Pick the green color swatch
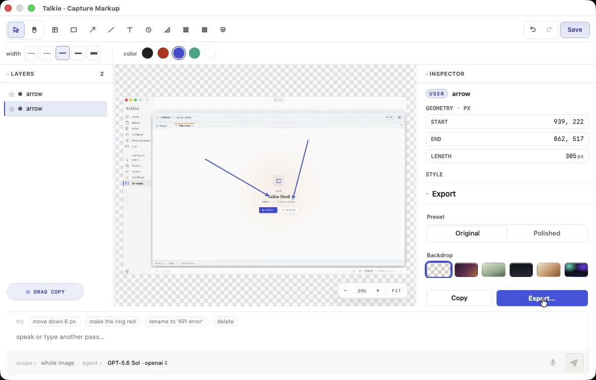The image size is (596, 380). [194, 53]
